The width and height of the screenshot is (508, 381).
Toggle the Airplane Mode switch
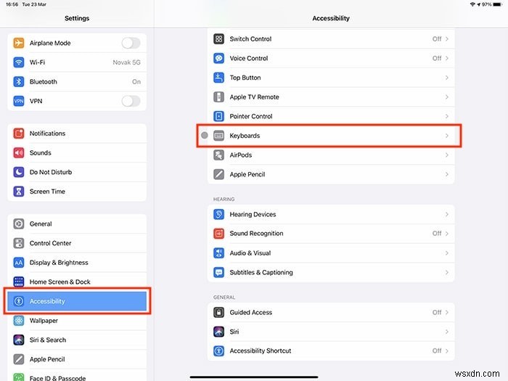point(131,43)
